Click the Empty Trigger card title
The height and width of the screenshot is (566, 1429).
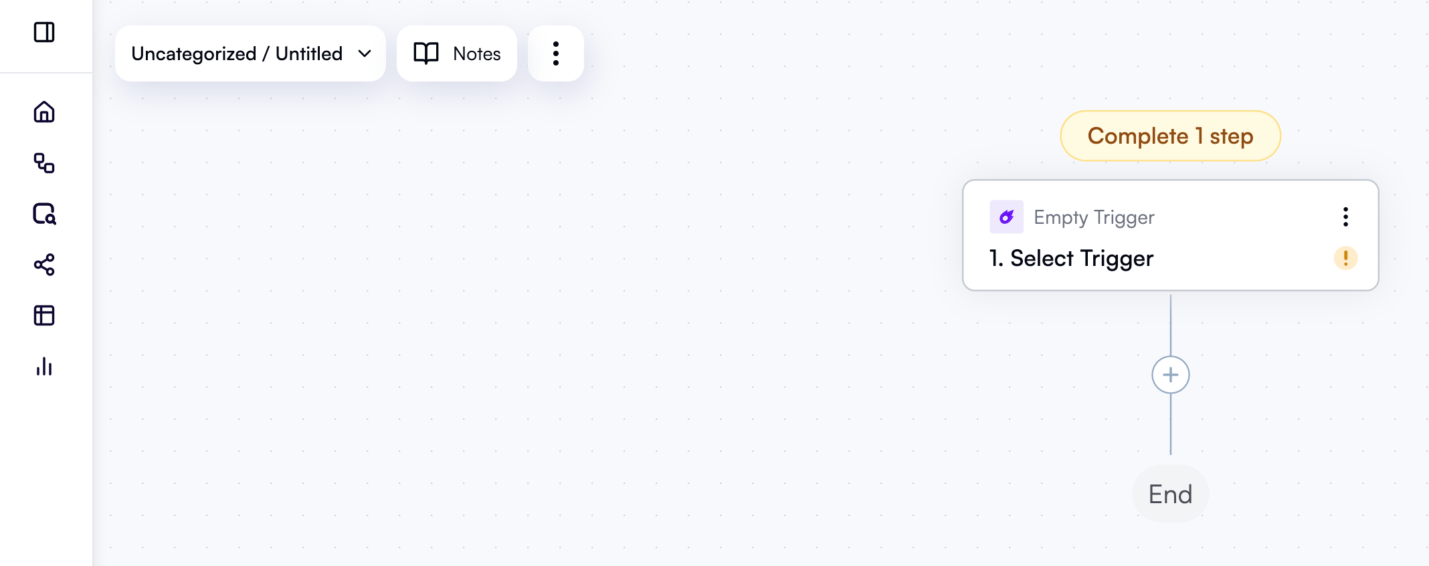point(1094,217)
